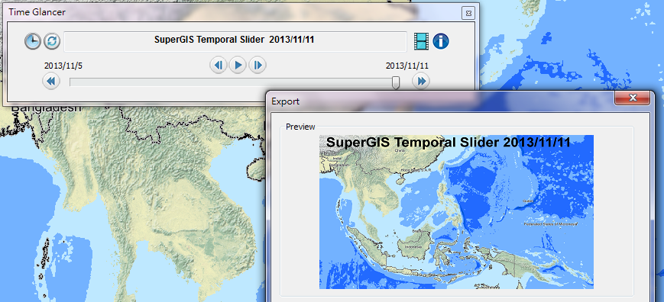Click the Bangladesh label on the map
The image size is (664, 302).
[x=46, y=108]
